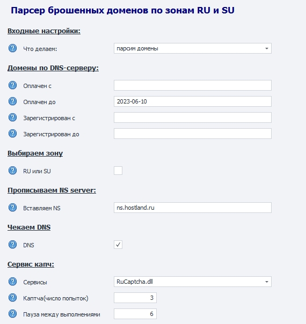Click help icon next to RU или SU
The height and width of the screenshot is (324, 306).
click(12, 171)
